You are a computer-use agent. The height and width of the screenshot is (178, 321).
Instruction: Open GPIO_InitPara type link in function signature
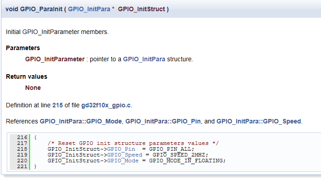89,9
